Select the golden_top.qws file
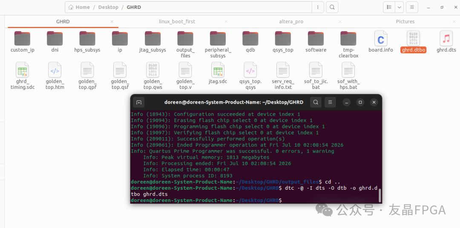The width and height of the screenshot is (460, 228). tap(152, 76)
